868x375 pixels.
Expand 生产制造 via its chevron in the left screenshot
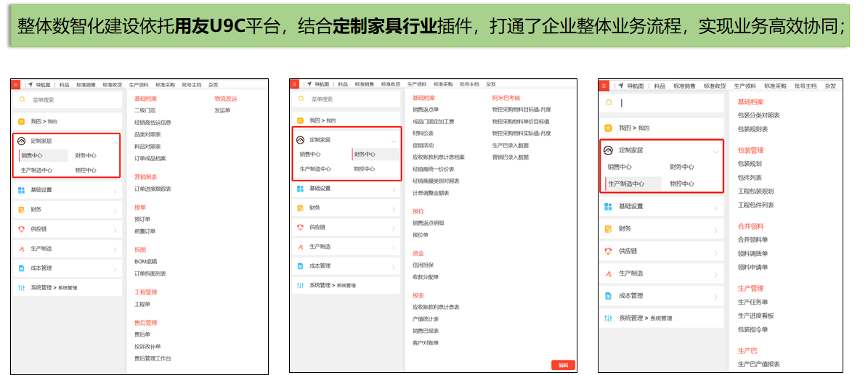click(115, 250)
